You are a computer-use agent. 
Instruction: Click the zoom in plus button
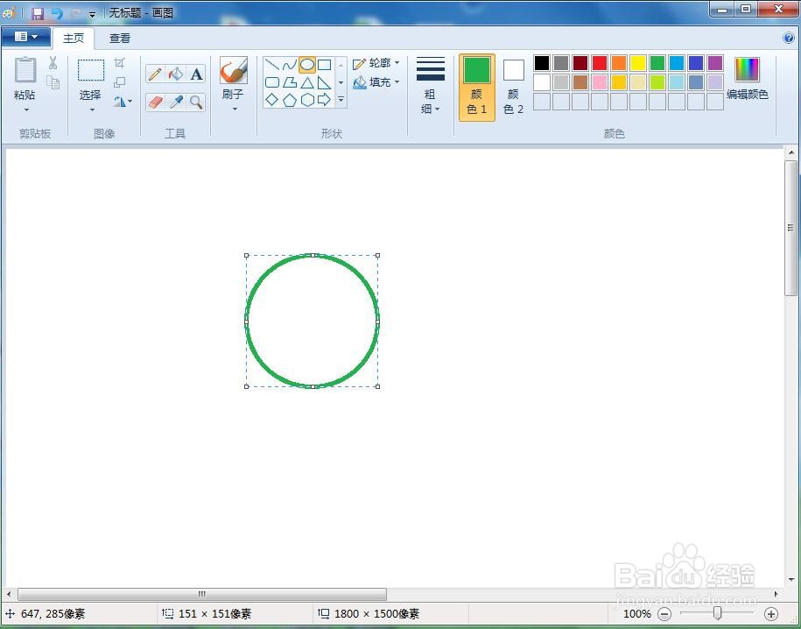tap(771, 613)
